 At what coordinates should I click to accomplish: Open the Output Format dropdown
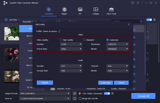tap(45, 93)
